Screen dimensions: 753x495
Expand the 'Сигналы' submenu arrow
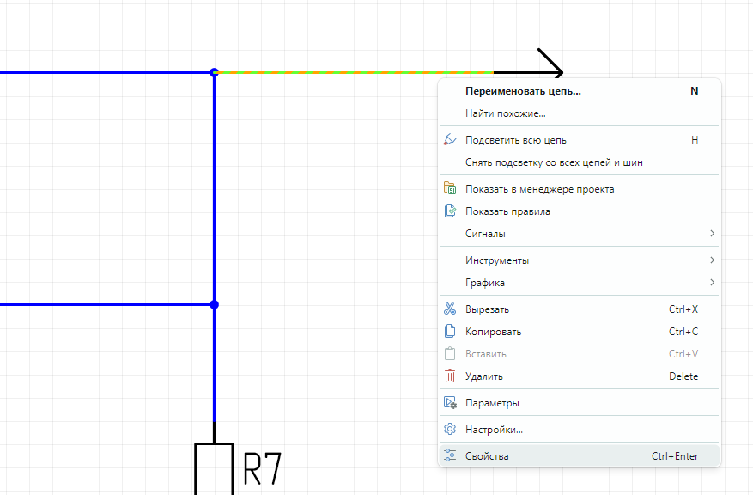pos(712,234)
